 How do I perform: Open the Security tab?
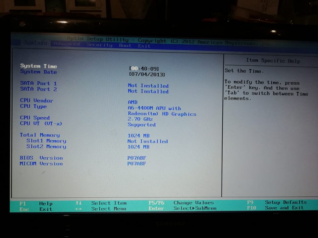point(99,45)
